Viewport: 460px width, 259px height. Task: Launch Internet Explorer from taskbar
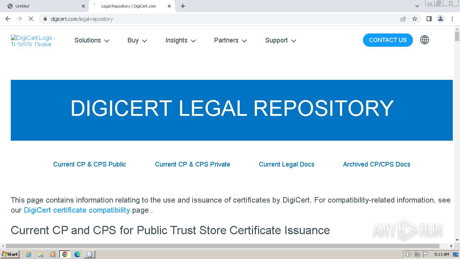pyautogui.click(x=28, y=254)
